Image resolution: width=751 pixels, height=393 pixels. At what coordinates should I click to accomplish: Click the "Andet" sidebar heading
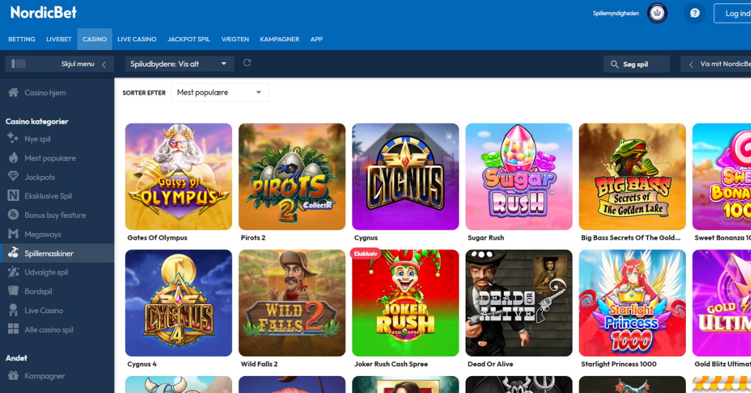tap(16, 358)
